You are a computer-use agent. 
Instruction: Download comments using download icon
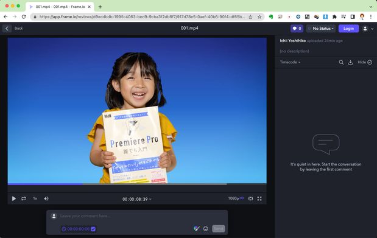click(350, 62)
